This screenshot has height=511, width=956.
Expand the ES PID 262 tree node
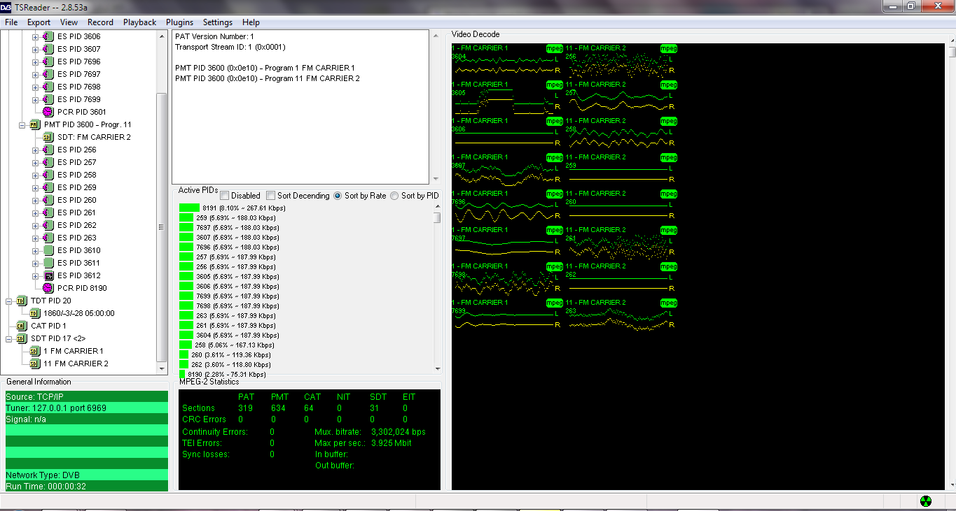point(36,225)
